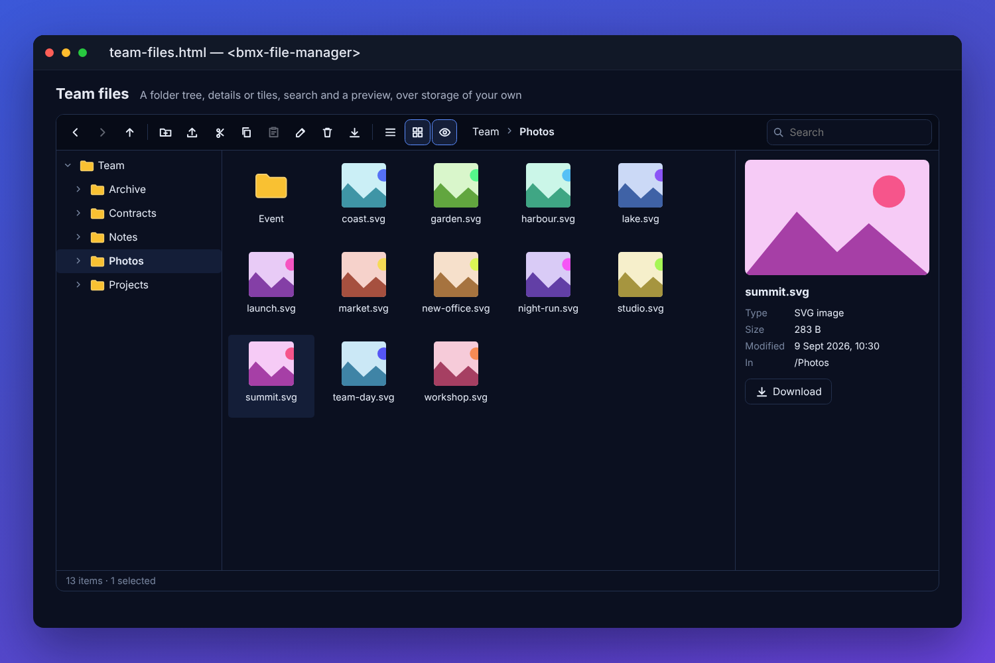
Task: Click the search magnifier icon
Action: [x=779, y=133]
